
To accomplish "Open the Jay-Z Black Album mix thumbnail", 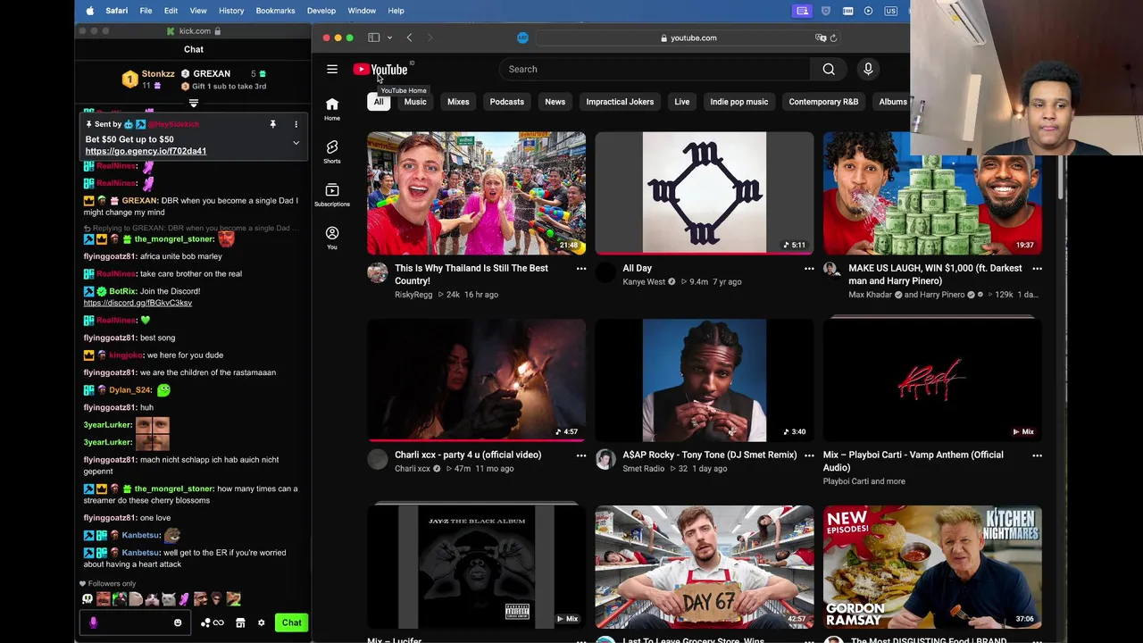I will tap(476, 567).
